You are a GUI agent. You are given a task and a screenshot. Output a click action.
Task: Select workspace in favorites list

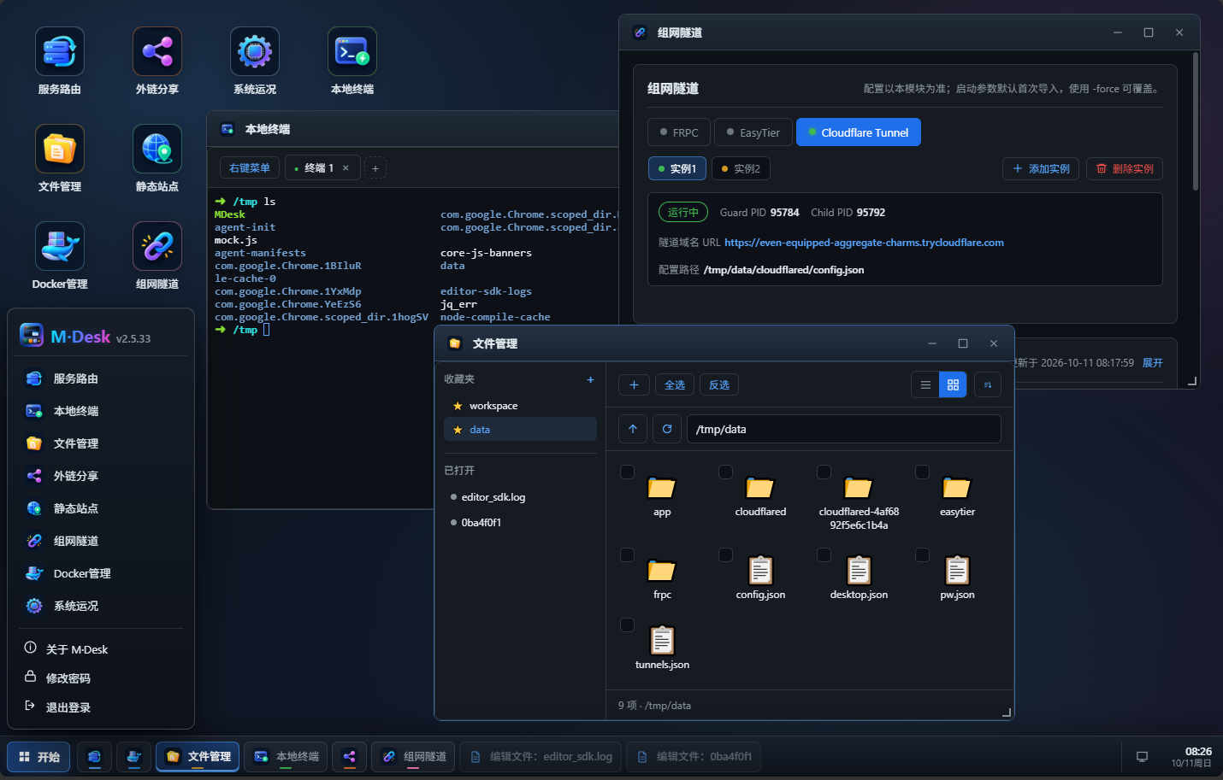pyautogui.click(x=520, y=406)
